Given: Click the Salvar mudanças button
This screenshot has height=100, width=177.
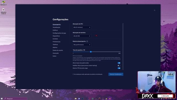Looking at the screenshot, I should [116, 74].
